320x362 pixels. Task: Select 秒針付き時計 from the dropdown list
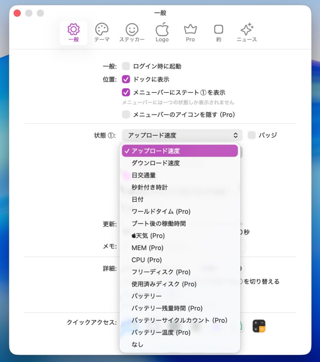(150, 187)
